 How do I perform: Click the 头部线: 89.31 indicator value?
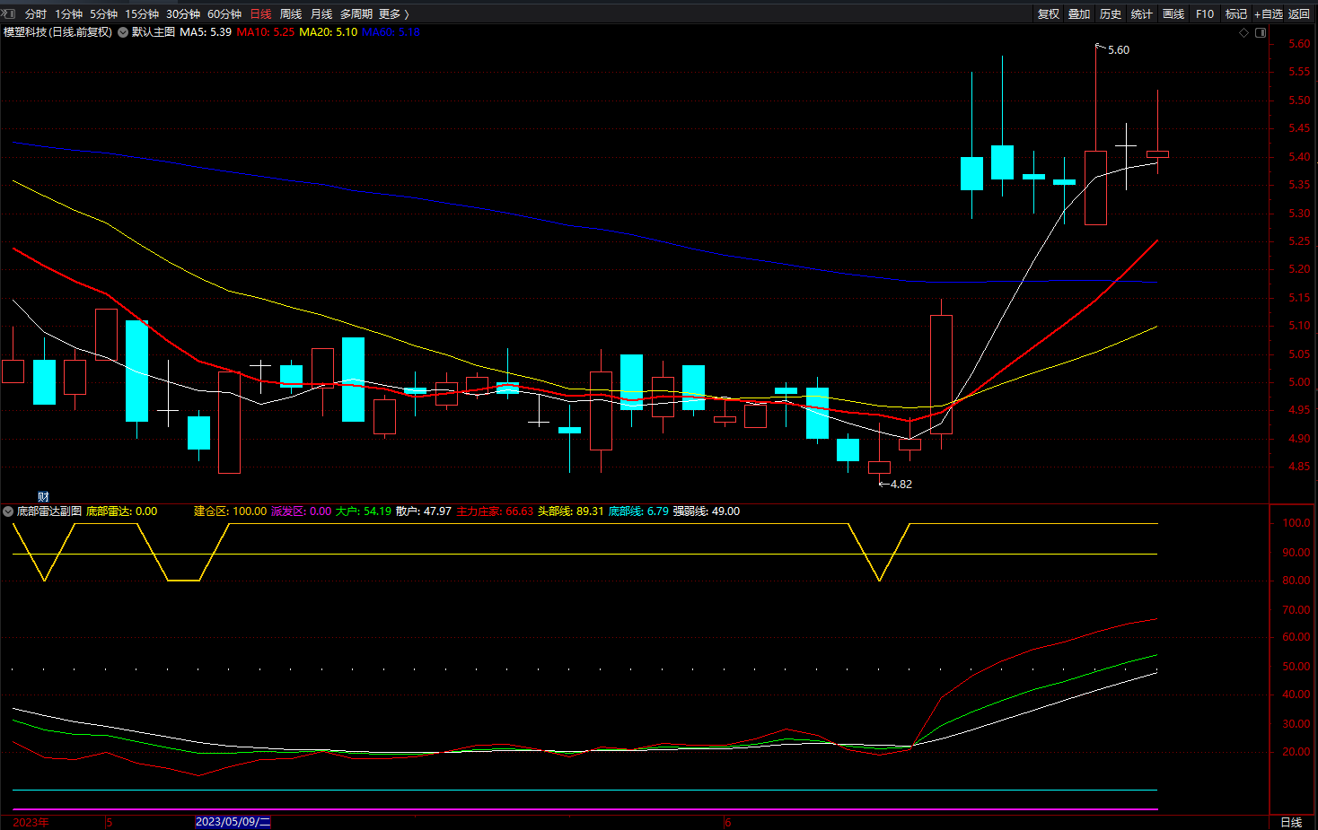pyautogui.click(x=571, y=511)
